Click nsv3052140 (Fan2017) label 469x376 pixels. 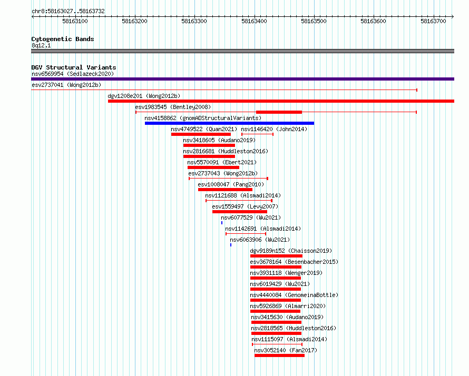coord(286,350)
